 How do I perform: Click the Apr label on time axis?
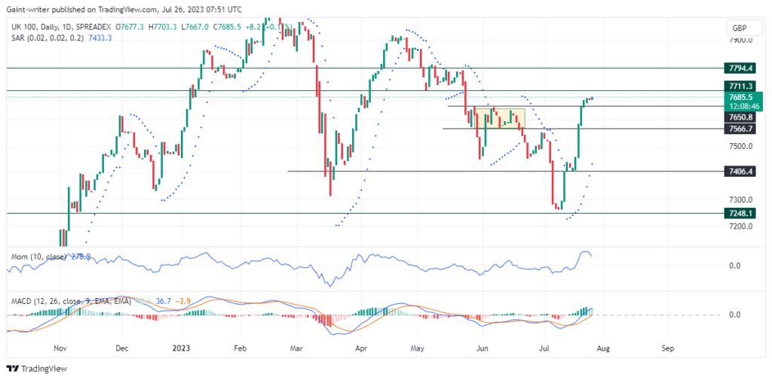(361, 348)
